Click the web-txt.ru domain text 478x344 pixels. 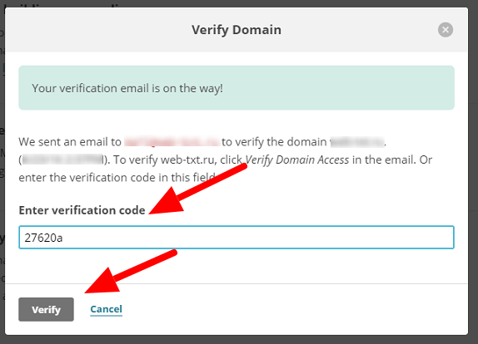(x=187, y=160)
